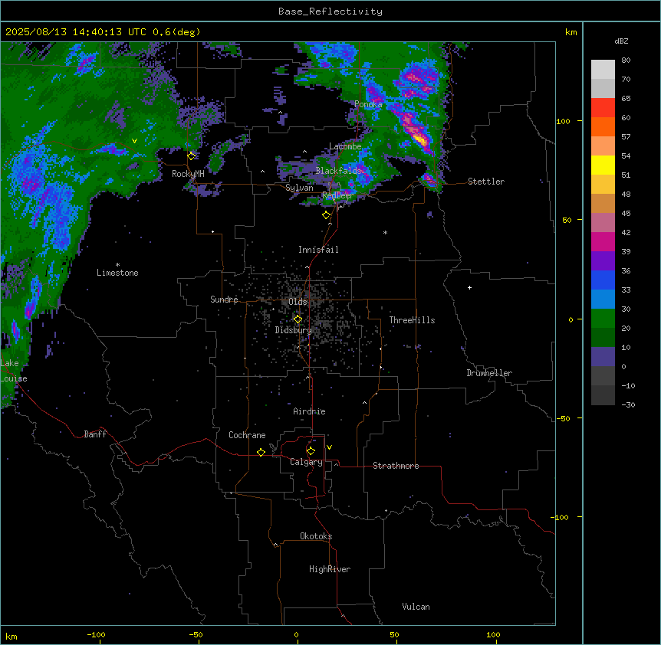This screenshot has width=661, height=645.
Task: Click the 10 dBZ indigo swatch
Action: [603, 357]
